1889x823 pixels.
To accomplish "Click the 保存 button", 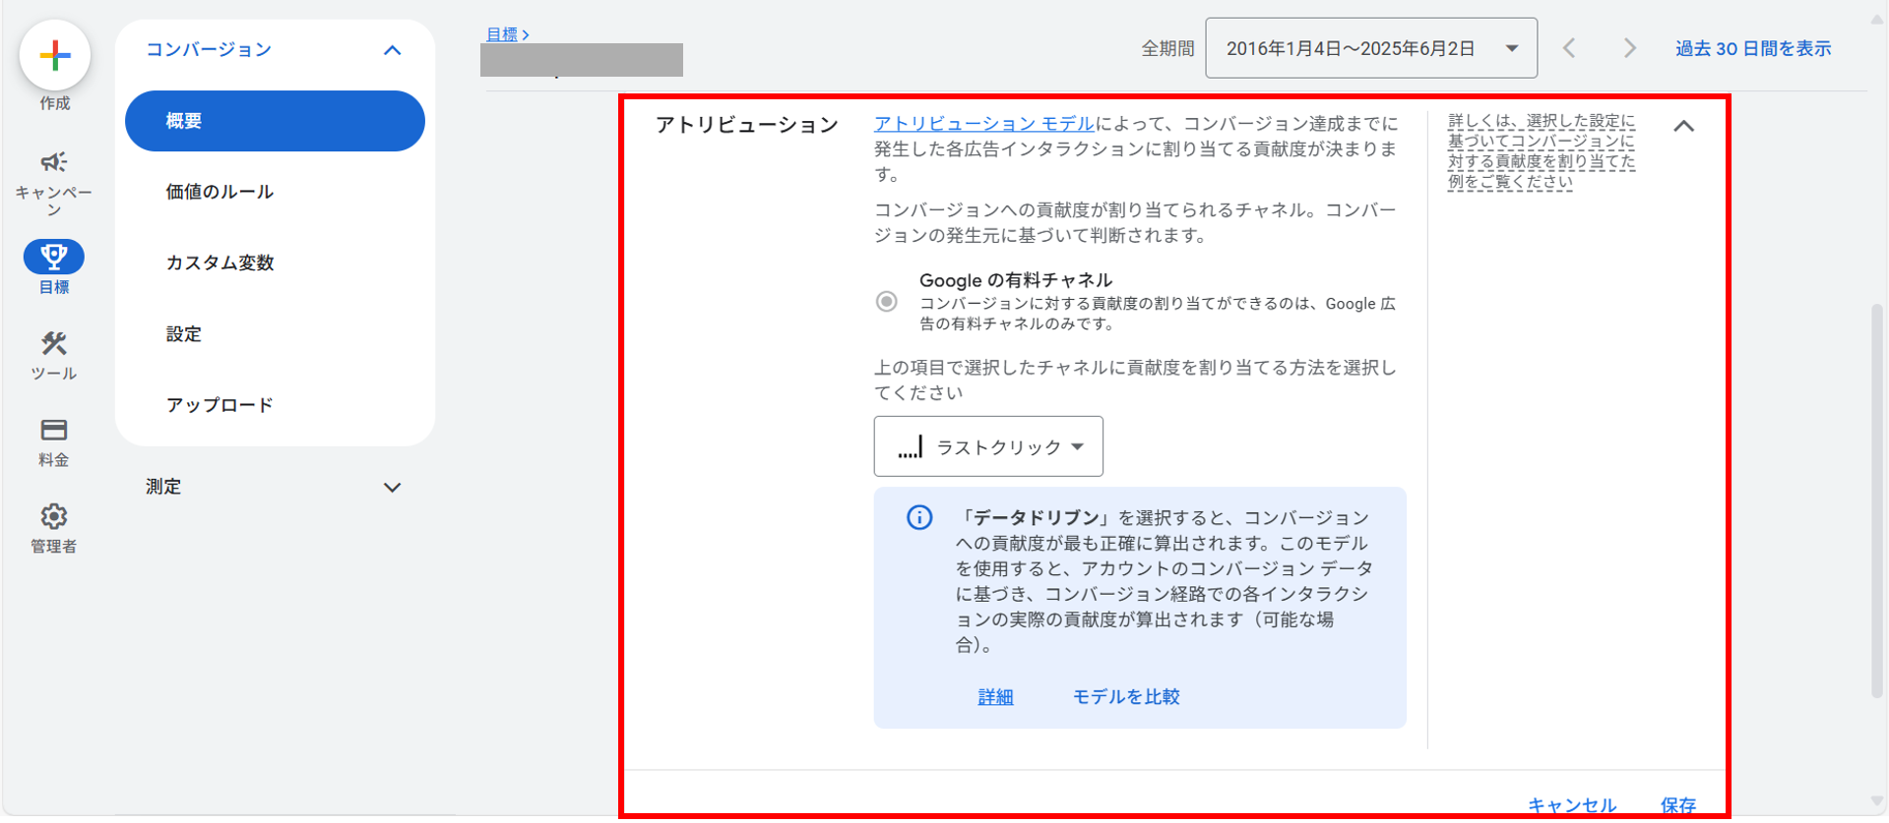I will [x=1678, y=805].
